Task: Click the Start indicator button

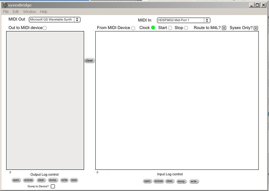Action: coord(170,28)
